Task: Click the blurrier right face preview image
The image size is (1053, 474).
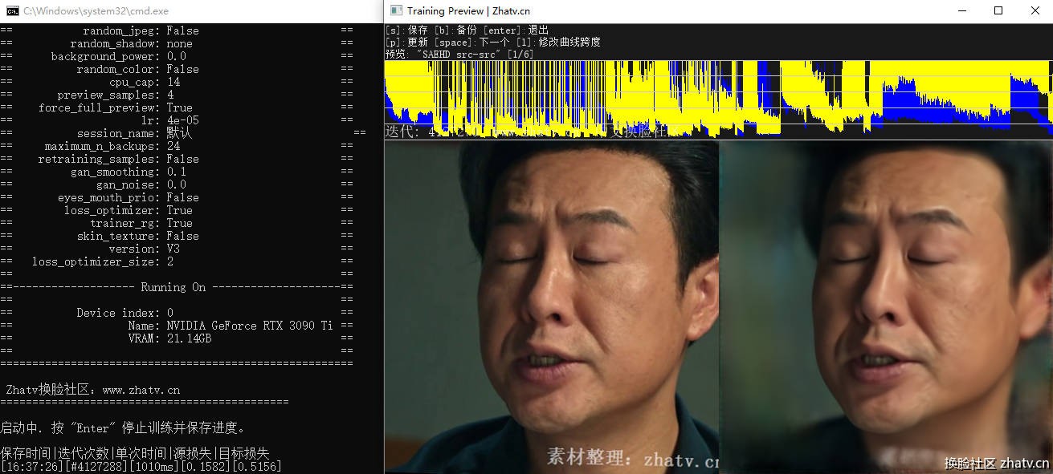Action: coord(886,306)
